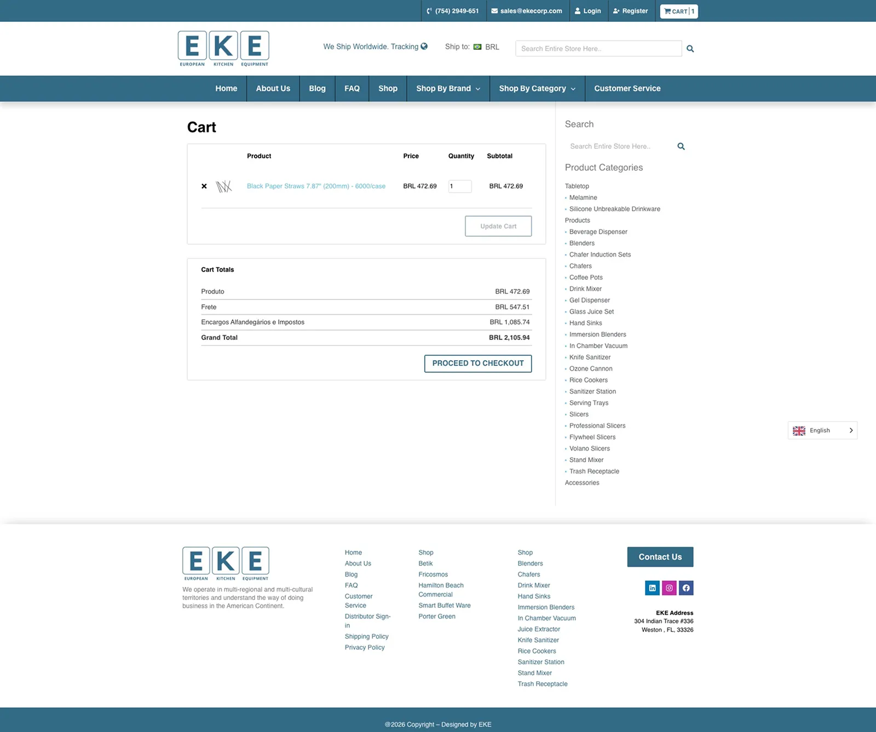Click the header search magnifier icon

pyautogui.click(x=690, y=49)
